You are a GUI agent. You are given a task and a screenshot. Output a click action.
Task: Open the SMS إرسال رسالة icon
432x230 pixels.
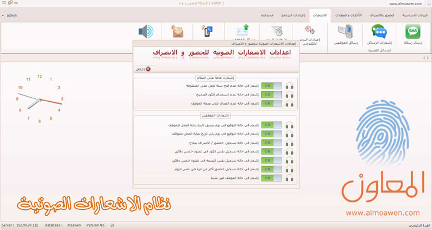coord(413,32)
